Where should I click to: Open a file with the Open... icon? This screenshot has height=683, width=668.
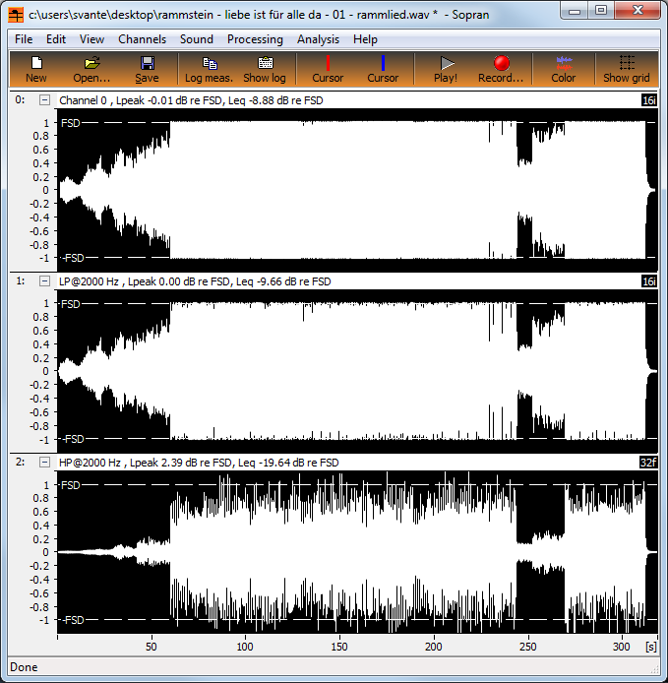91,69
